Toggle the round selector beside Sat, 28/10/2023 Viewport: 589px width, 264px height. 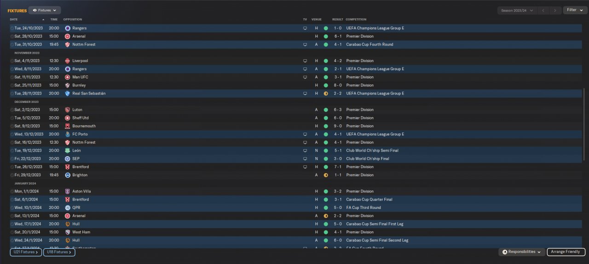point(12,36)
